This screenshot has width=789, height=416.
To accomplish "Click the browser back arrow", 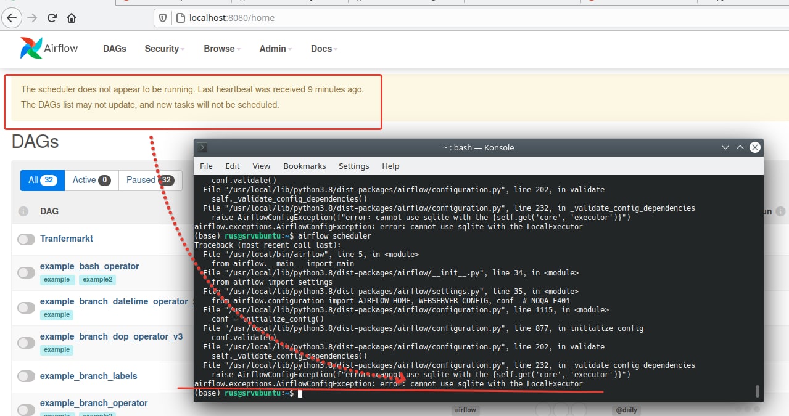I will pyautogui.click(x=11, y=18).
